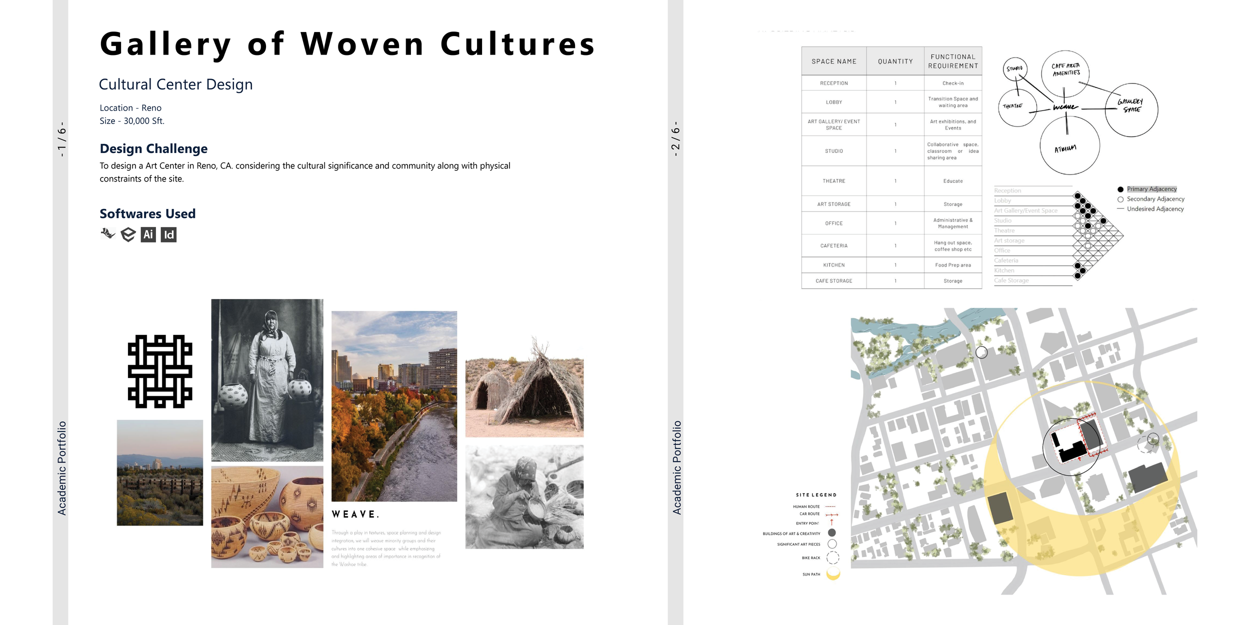Click the Rhino software logo icon

coord(107,233)
